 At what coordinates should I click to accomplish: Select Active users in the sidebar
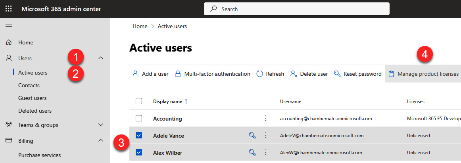[33, 73]
